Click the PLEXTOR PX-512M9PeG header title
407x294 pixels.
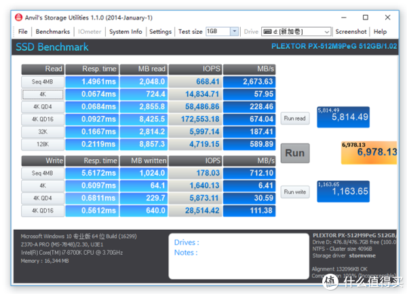334,46
